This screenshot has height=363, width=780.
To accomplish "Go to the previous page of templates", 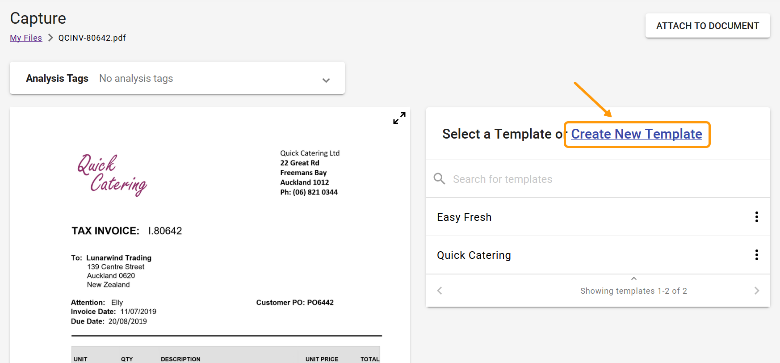I will point(440,291).
